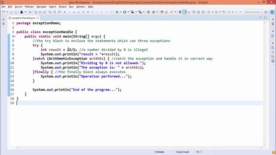This screenshot has height=155, width=276.
Task: Click the Forward navigation arrow icon
Action: tap(237, 12)
